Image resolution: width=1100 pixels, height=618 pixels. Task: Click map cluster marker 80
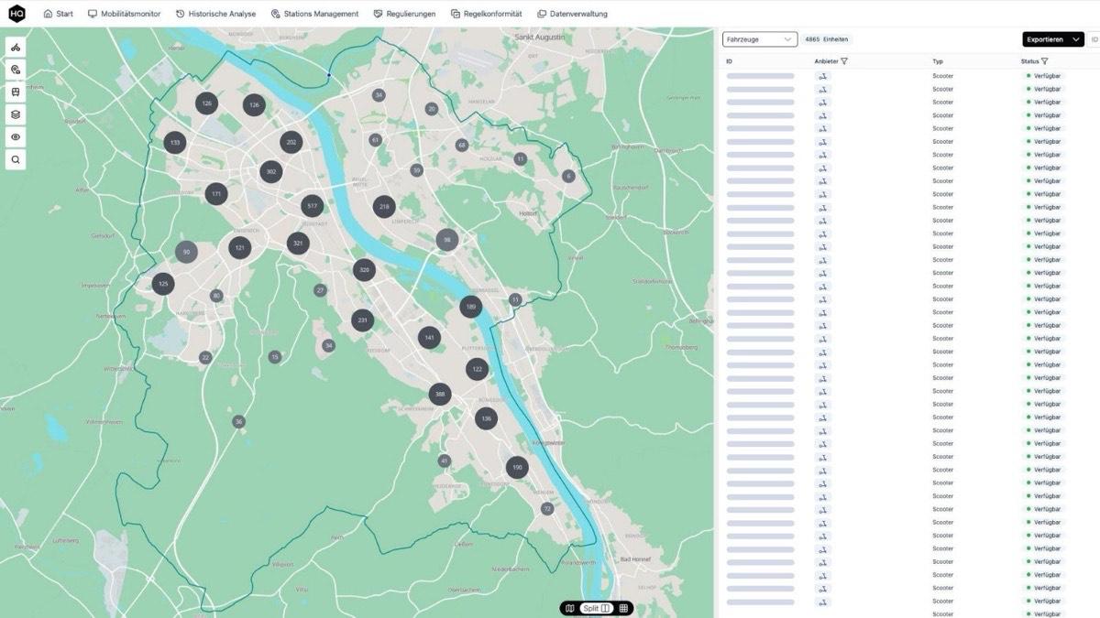click(x=216, y=296)
